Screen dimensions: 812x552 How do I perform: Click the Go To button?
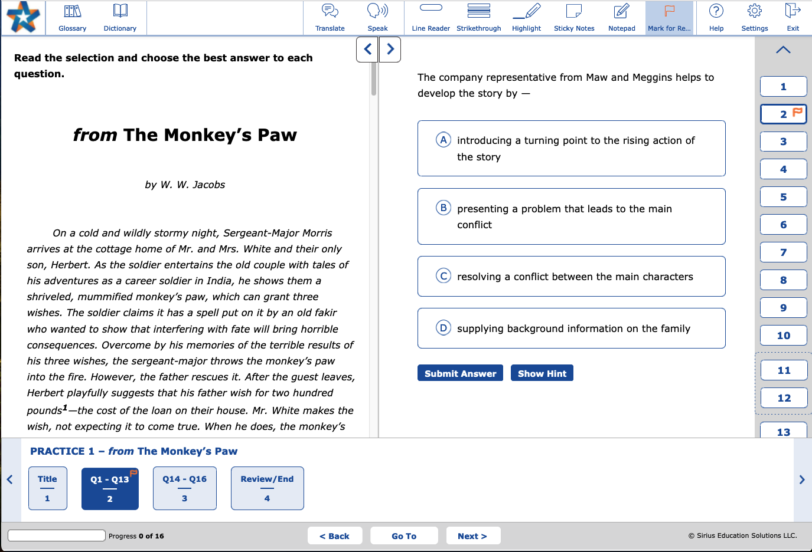pos(404,536)
